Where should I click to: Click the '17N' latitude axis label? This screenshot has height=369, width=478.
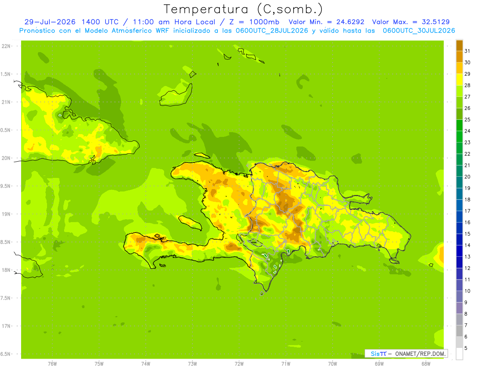point(6,326)
